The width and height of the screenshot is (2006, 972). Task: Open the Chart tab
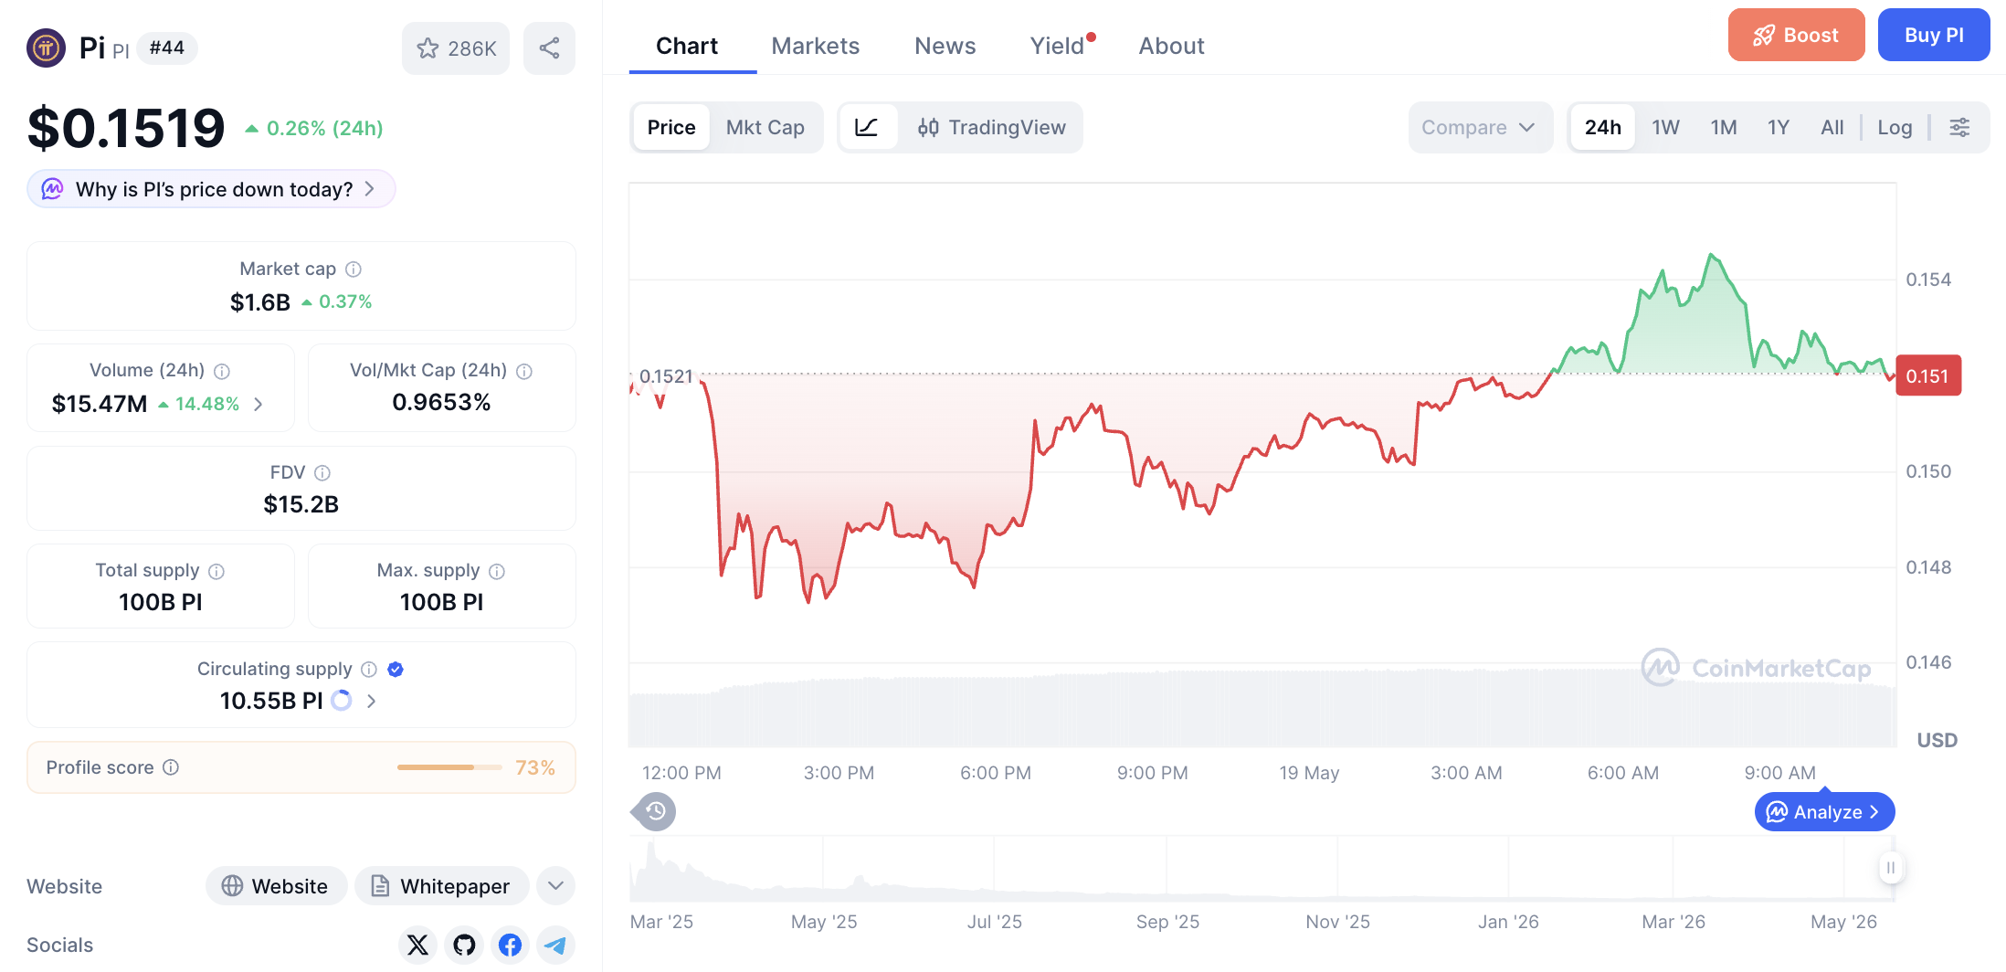[687, 46]
